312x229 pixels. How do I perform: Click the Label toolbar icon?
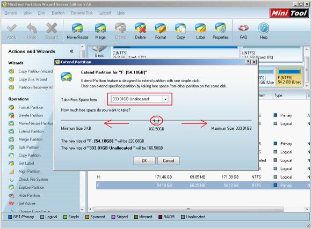[x=201, y=31]
